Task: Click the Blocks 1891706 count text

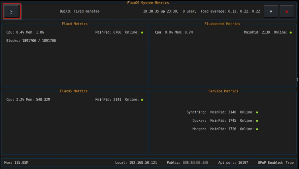Action: (x=31, y=41)
